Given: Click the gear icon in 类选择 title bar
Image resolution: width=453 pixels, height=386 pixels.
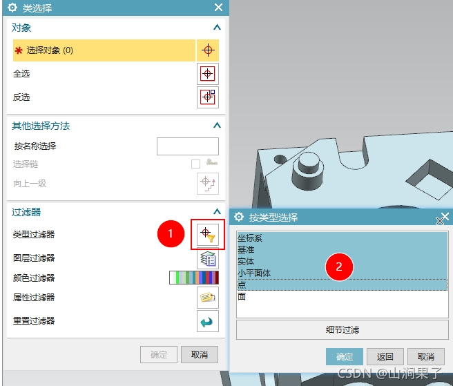Looking at the screenshot, I should [x=12, y=8].
